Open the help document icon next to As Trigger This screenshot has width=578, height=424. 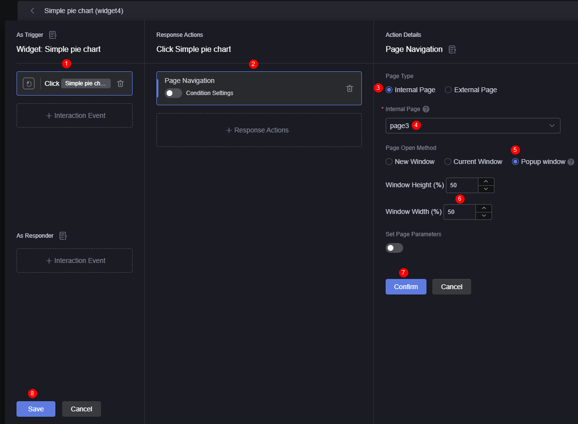(53, 35)
